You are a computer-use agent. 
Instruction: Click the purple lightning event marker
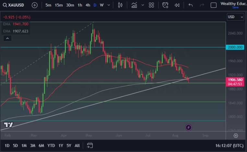pos(189,127)
